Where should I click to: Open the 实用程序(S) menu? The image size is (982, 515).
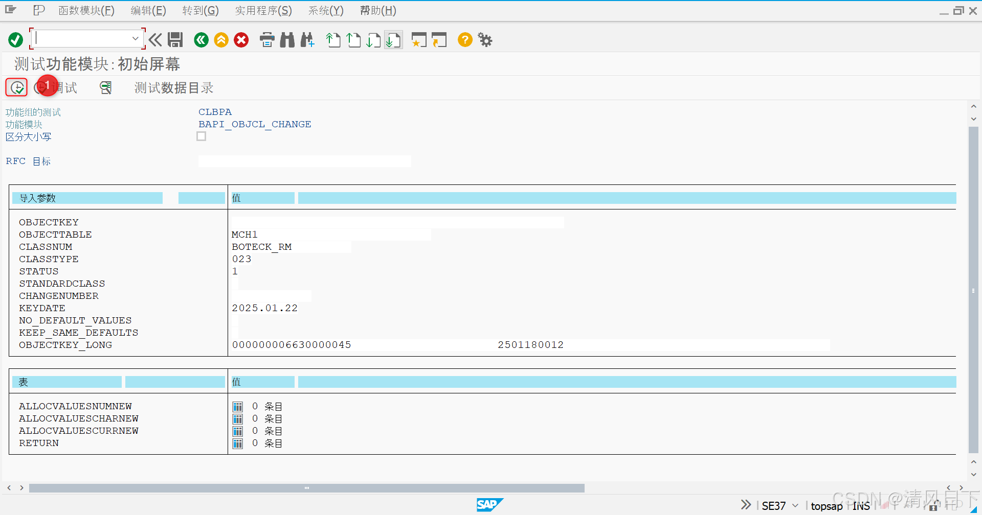click(263, 11)
